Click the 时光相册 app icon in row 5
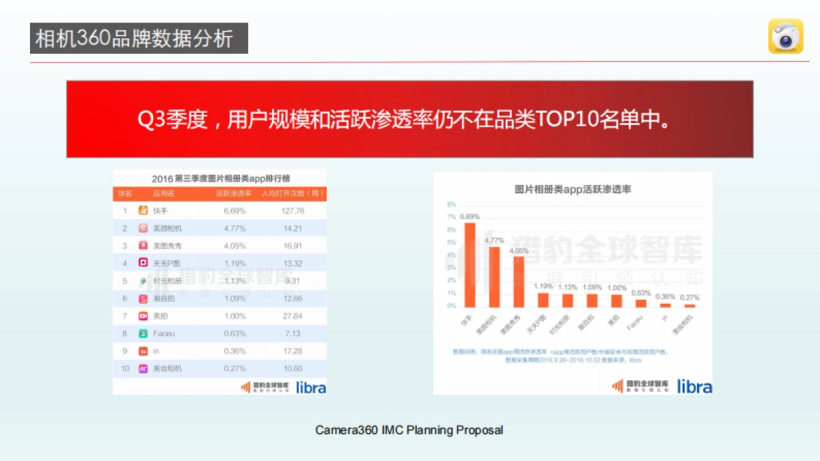The image size is (820, 461). pyautogui.click(x=143, y=281)
